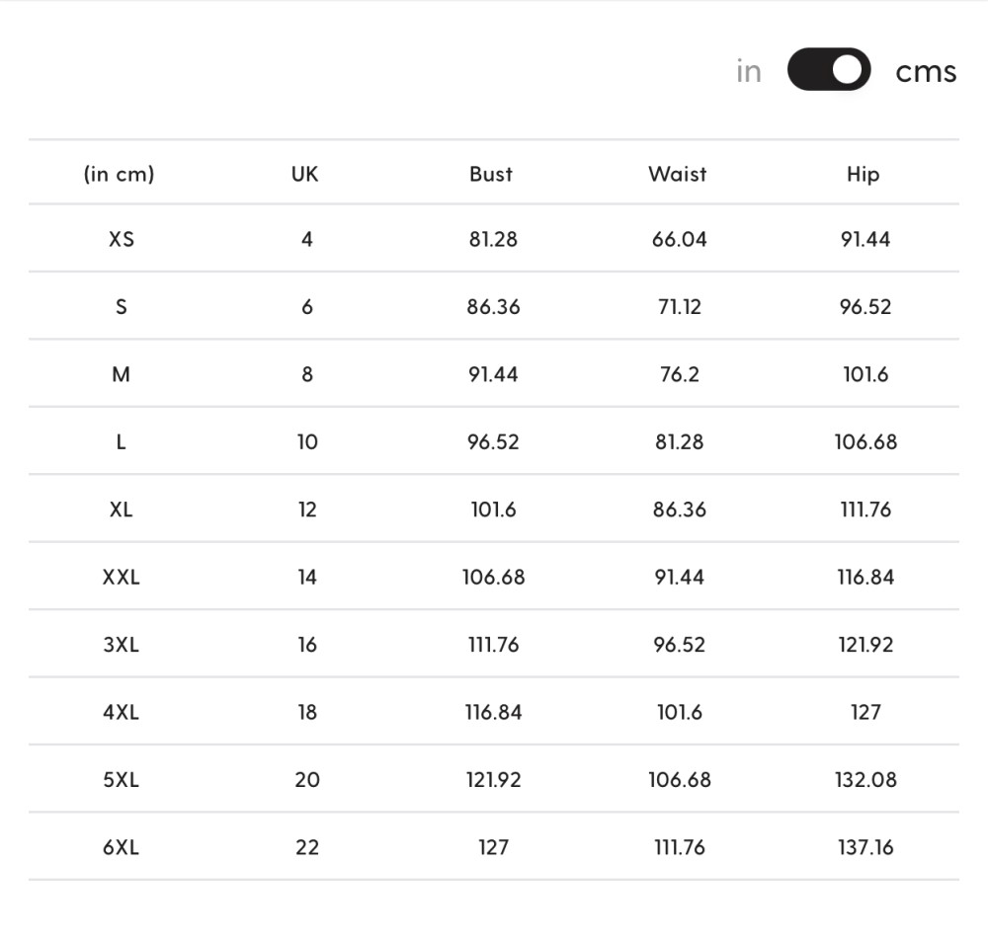Click the Bust column header
The height and width of the screenshot is (942, 988).
[x=491, y=174]
